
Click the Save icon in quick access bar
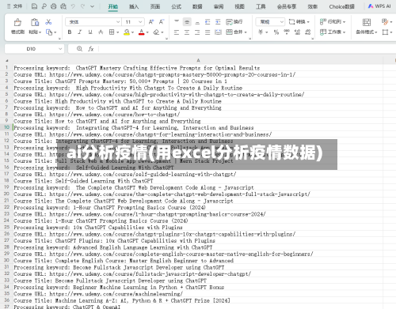pyautogui.click(x=34, y=6)
